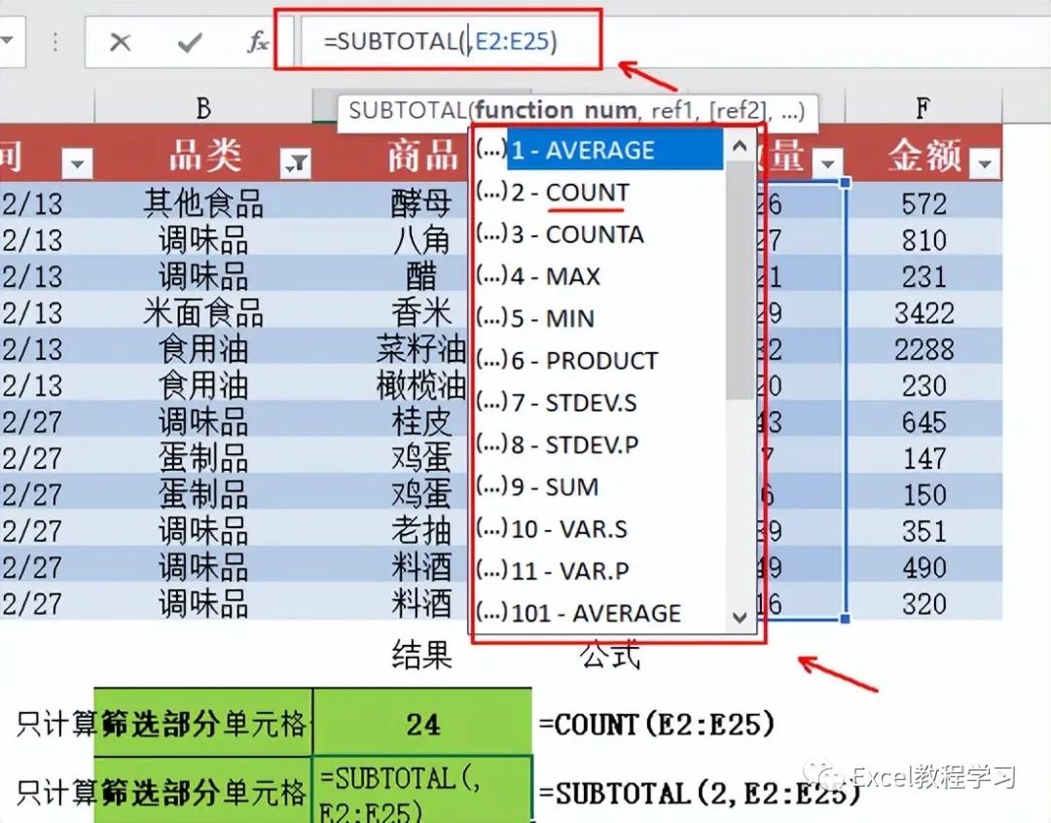Image resolution: width=1051 pixels, height=823 pixels.
Task: Click cell with amount 351
Action: coord(924,530)
